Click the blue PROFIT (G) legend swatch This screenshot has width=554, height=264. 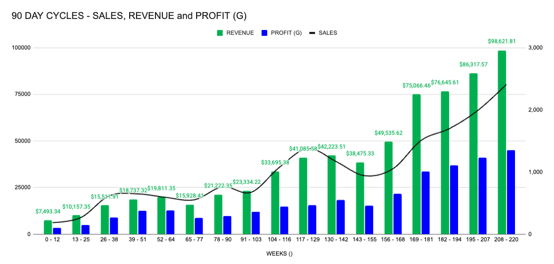(x=264, y=33)
